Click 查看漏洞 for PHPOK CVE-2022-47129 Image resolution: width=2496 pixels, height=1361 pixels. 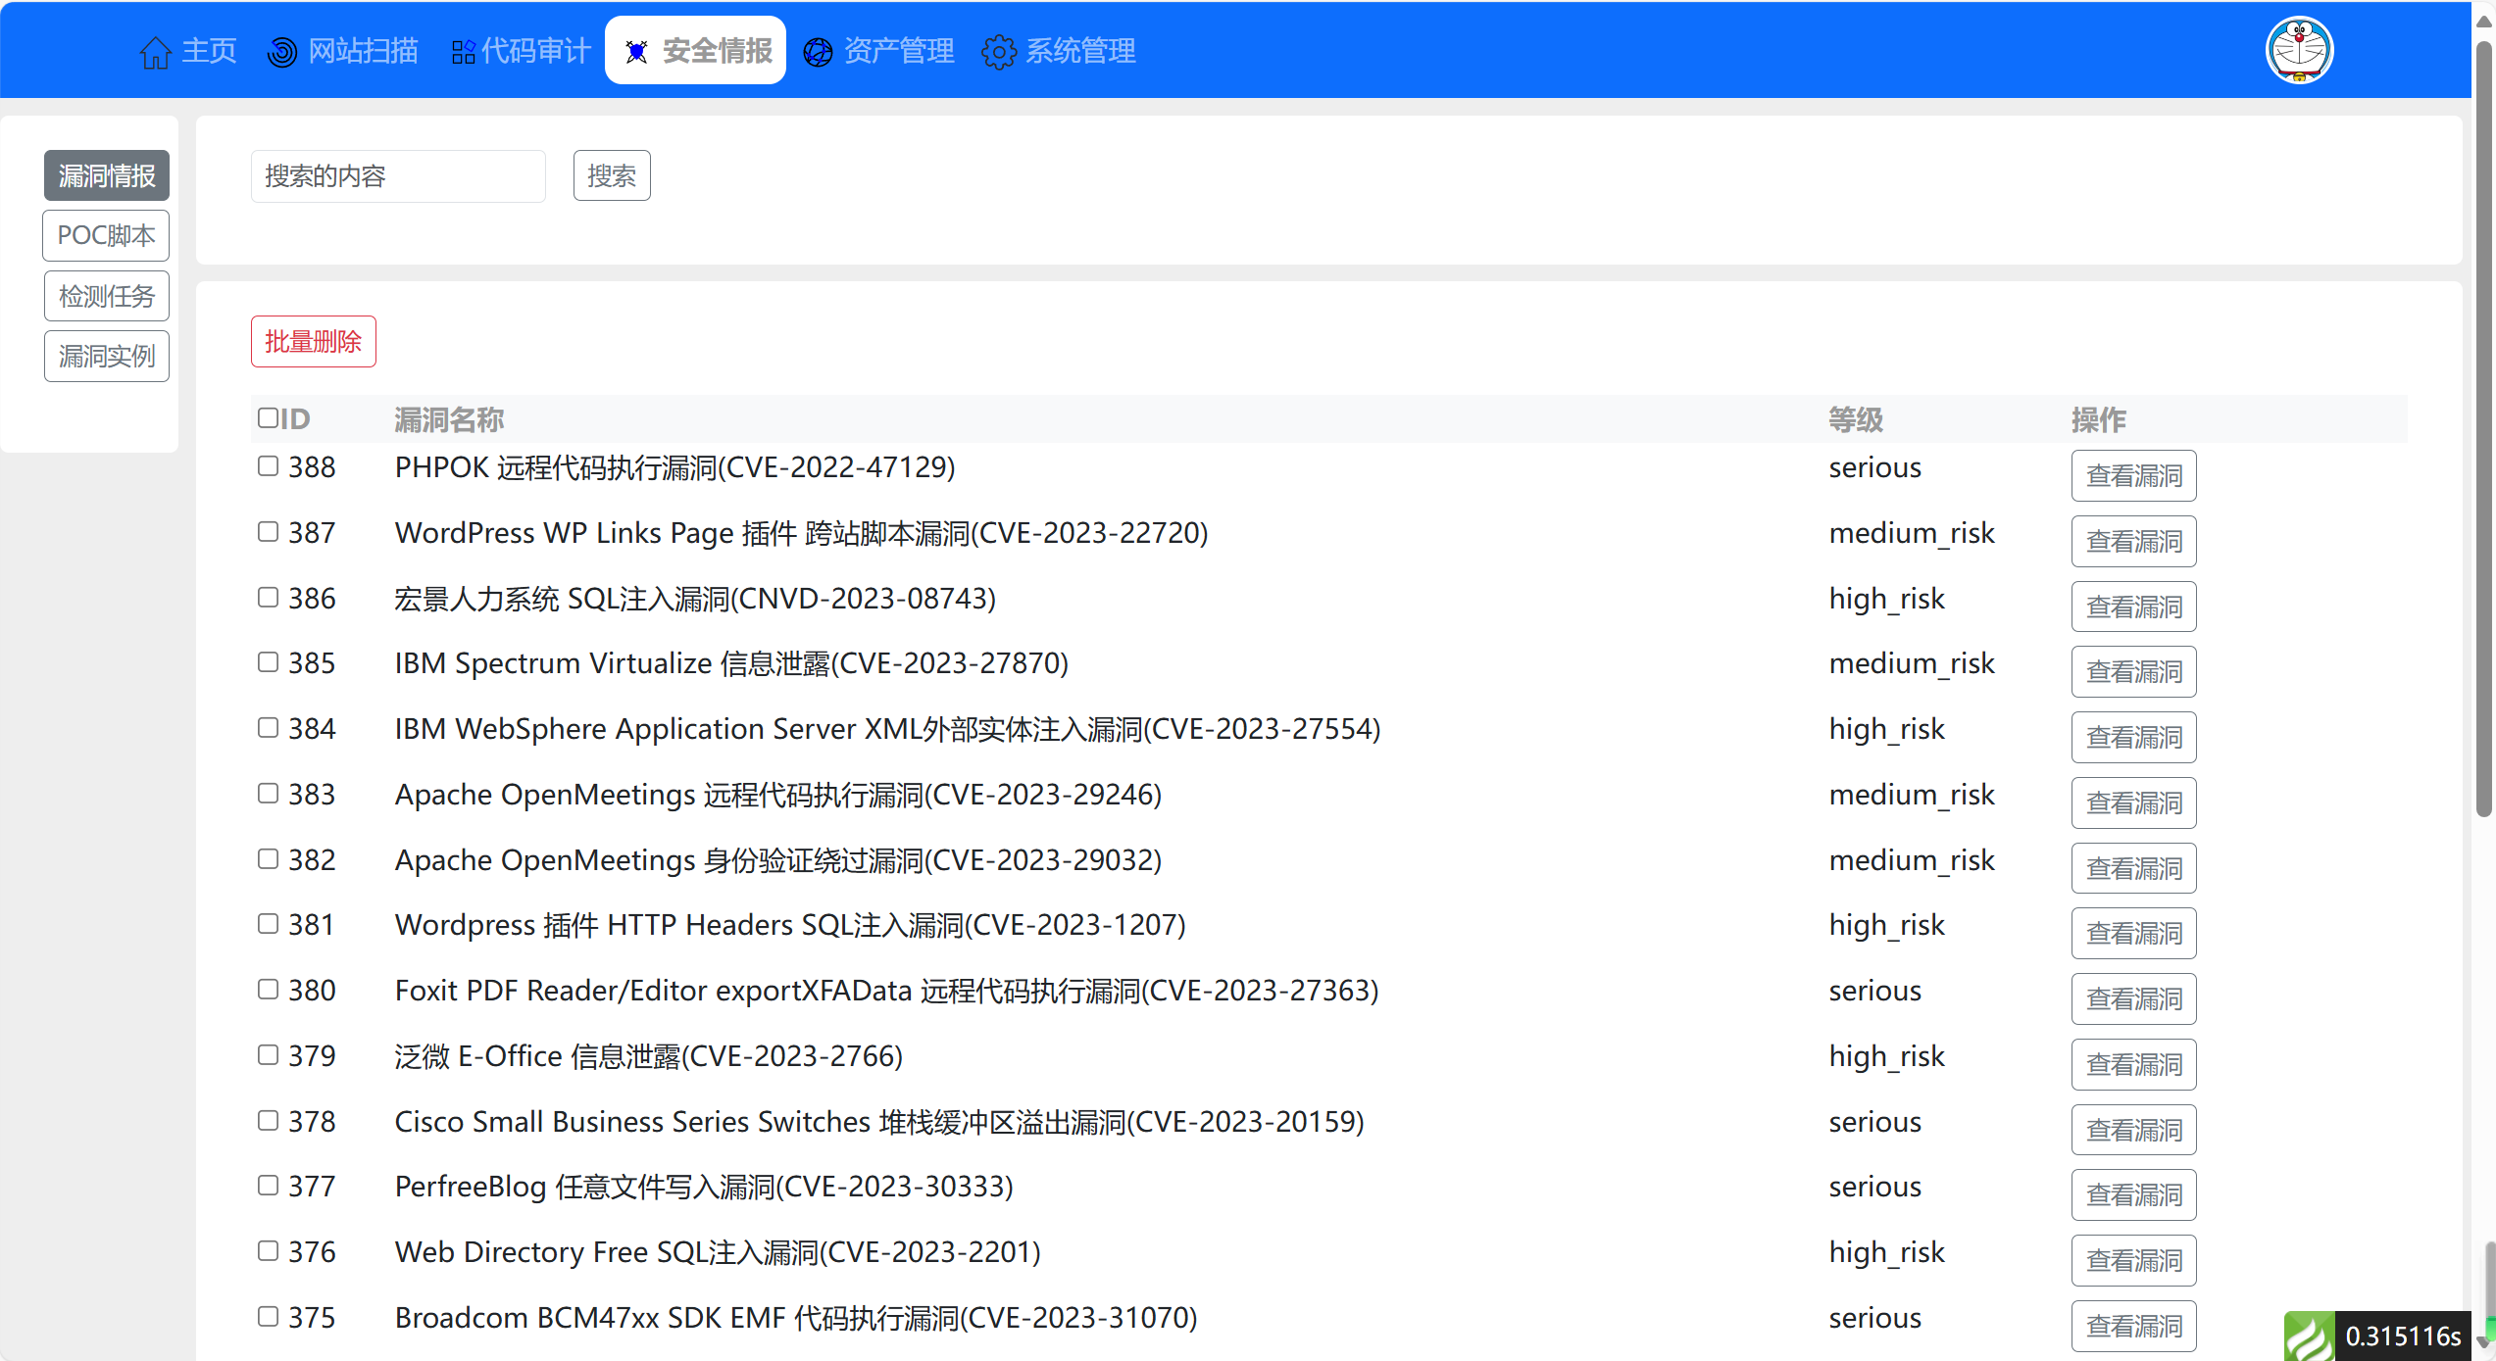click(2133, 475)
